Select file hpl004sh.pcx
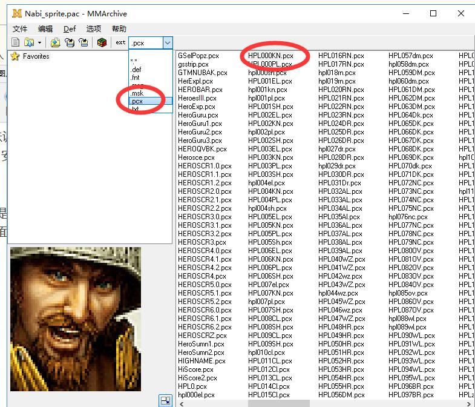Screen dimensions: 475x407 tap(267, 209)
